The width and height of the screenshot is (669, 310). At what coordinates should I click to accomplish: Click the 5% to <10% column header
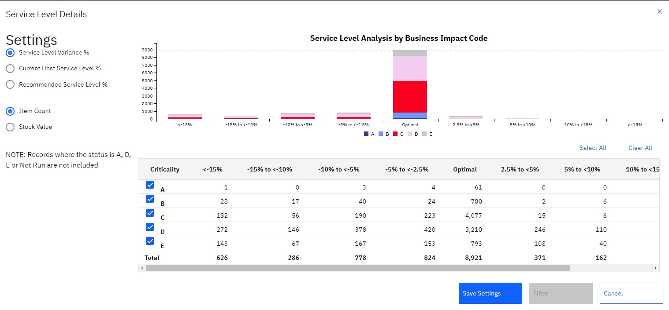(582, 169)
